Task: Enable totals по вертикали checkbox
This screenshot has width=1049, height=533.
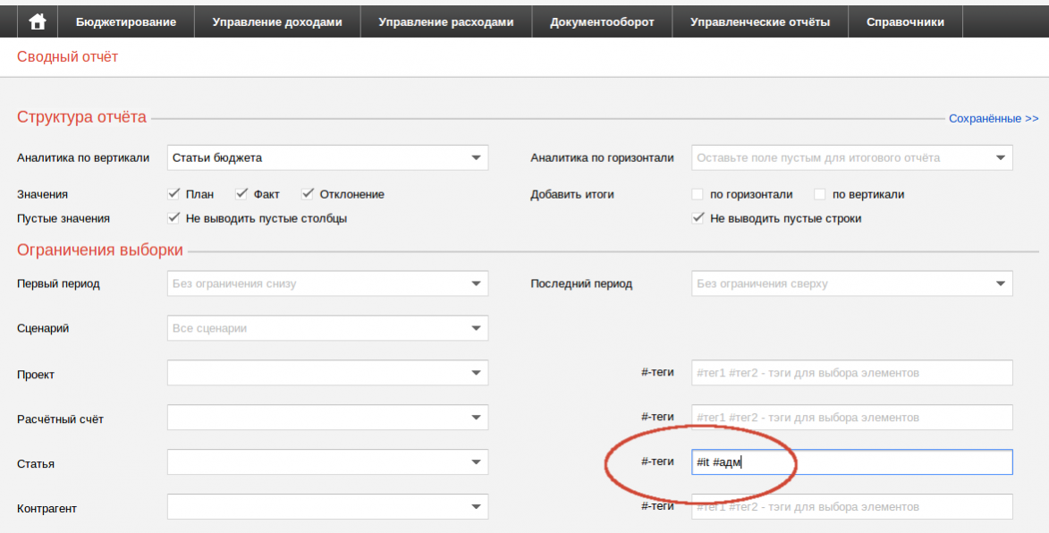Action: tap(820, 194)
